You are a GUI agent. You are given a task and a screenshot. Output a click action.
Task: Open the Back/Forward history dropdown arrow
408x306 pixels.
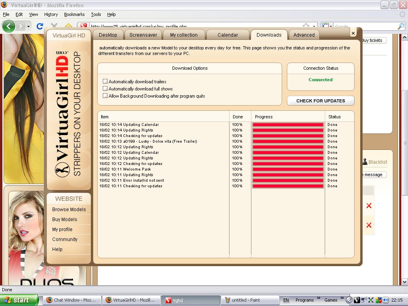tap(28, 26)
